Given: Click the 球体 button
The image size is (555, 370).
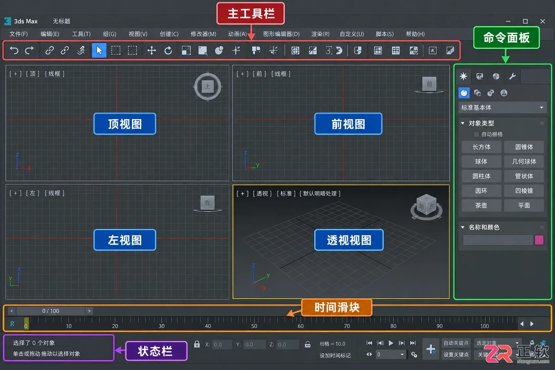Looking at the screenshot, I should click(481, 161).
